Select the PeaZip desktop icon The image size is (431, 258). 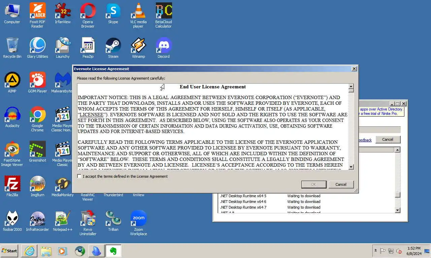[x=88, y=48]
